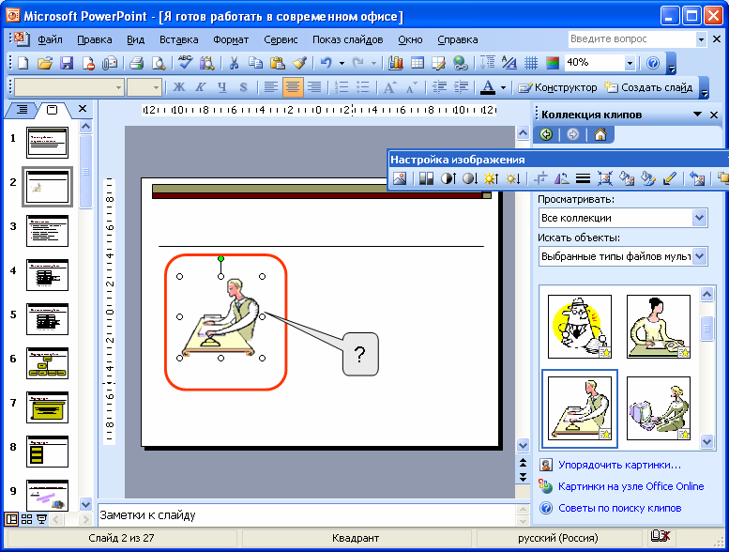729x552 pixels.
Task: Open the Формат menu
Action: [x=231, y=39]
